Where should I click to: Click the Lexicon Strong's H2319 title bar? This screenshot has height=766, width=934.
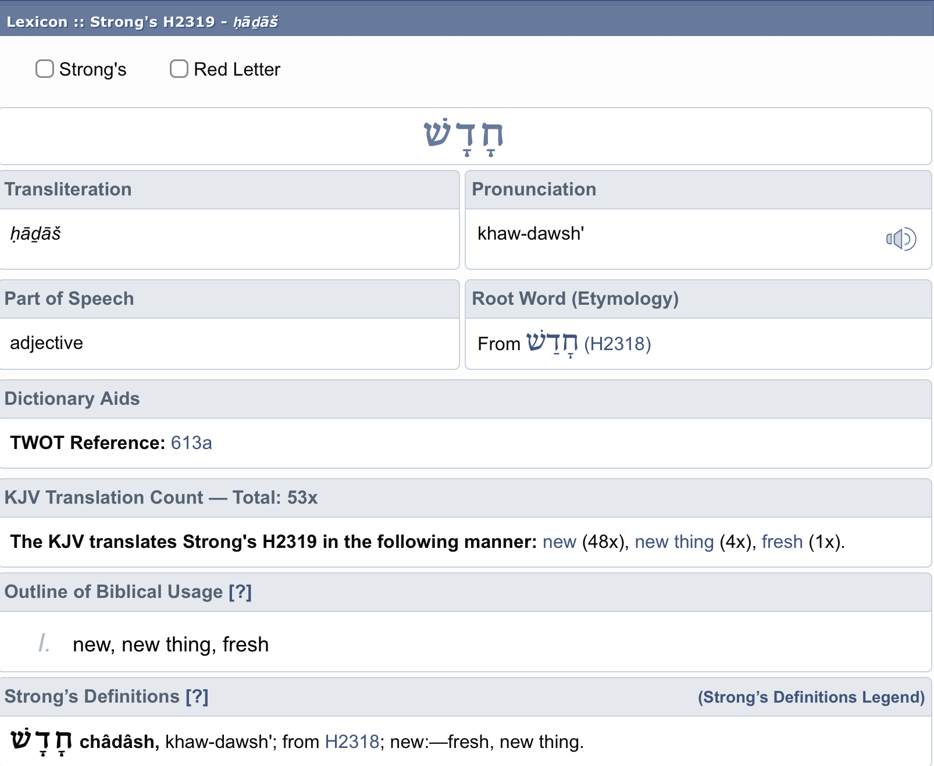pos(467,22)
